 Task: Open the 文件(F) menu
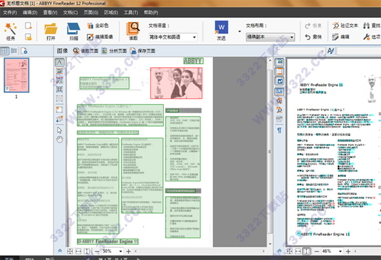pyautogui.click(x=10, y=13)
